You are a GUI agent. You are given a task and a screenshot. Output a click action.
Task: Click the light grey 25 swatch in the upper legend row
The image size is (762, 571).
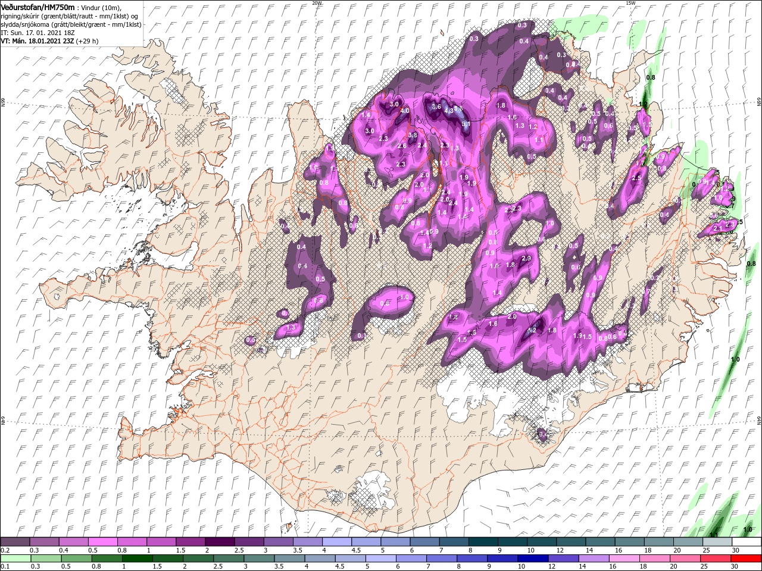pyautogui.click(x=717, y=541)
